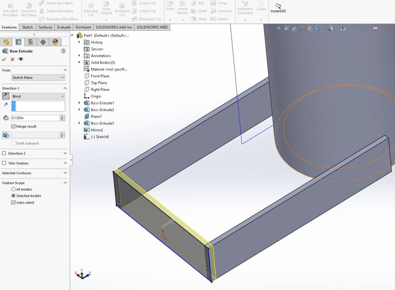The image size is (395, 290).
Task: Cancel the Boss-Extrude with the red X
Action: pos(12,59)
